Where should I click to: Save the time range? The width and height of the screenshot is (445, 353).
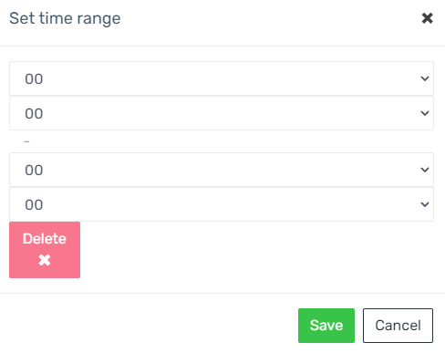point(326,326)
